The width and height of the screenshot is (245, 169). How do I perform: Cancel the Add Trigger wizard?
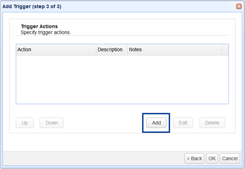230,158
